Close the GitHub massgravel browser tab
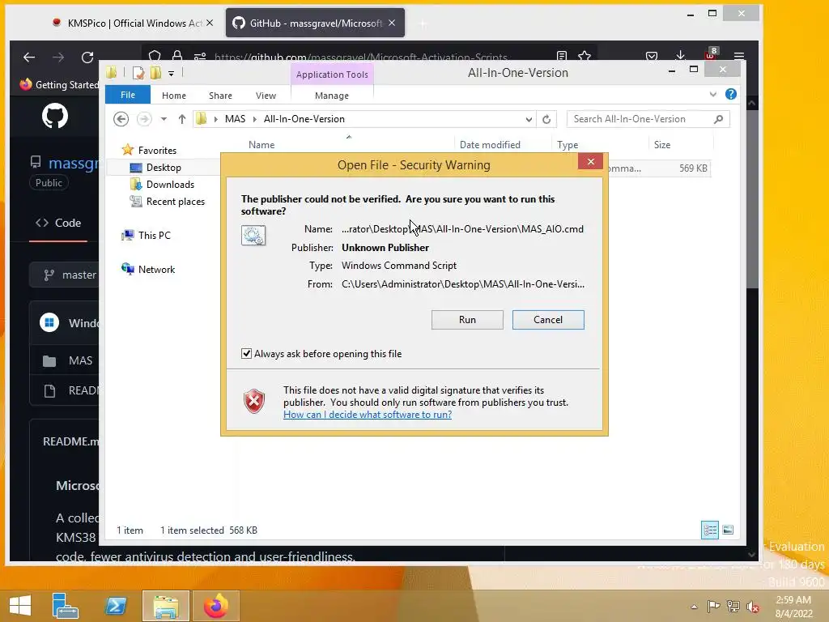 pos(392,23)
